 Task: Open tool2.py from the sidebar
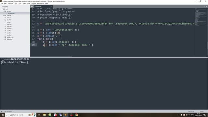point(9,26)
